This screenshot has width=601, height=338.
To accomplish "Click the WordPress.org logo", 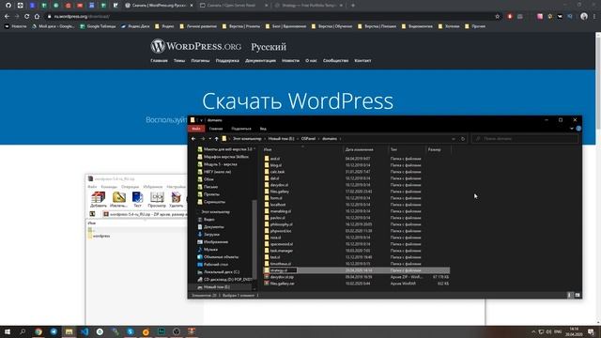I will click(x=196, y=46).
